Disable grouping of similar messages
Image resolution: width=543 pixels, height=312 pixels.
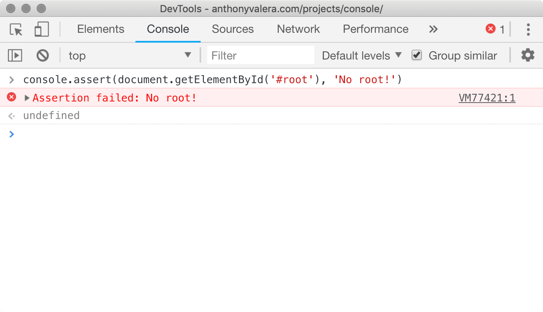pyautogui.click(x=416, y=55)
